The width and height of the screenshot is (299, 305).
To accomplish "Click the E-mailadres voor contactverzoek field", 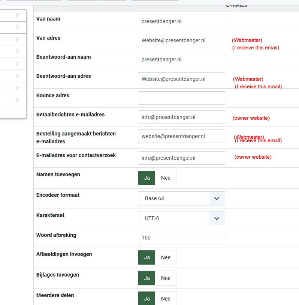I will [181, 158].
